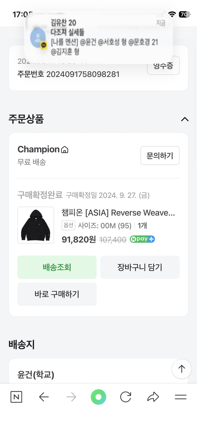Open the two-line browser menu

click(181, 397)
